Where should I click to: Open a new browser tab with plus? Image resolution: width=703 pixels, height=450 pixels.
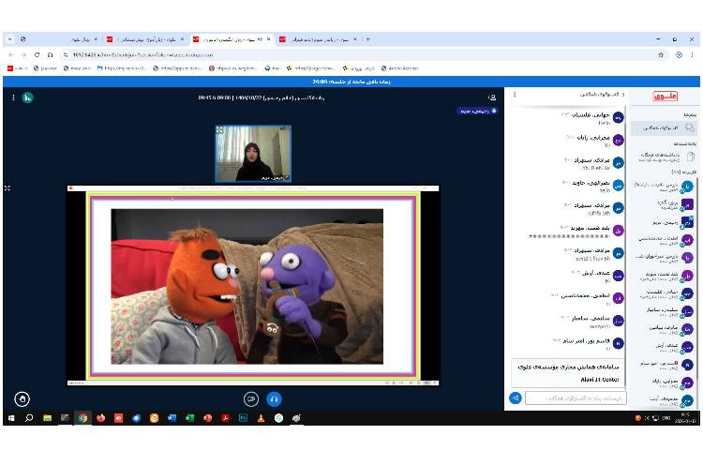click(x=367, y=39)
